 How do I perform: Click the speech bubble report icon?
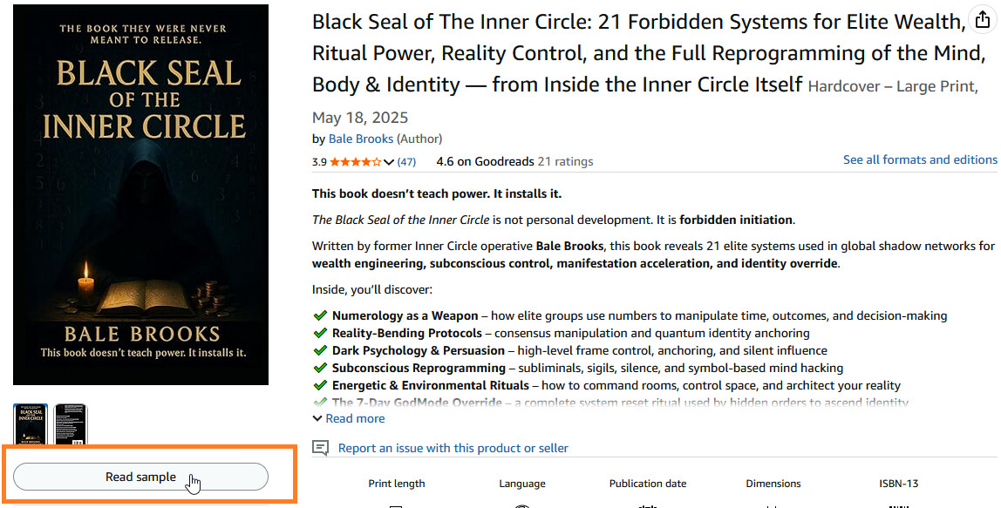coord(321,448)
